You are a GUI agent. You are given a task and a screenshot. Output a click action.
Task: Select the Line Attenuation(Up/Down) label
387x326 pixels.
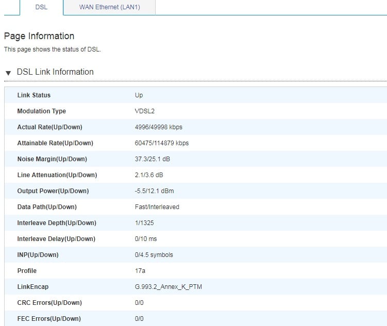pos(57,175)
